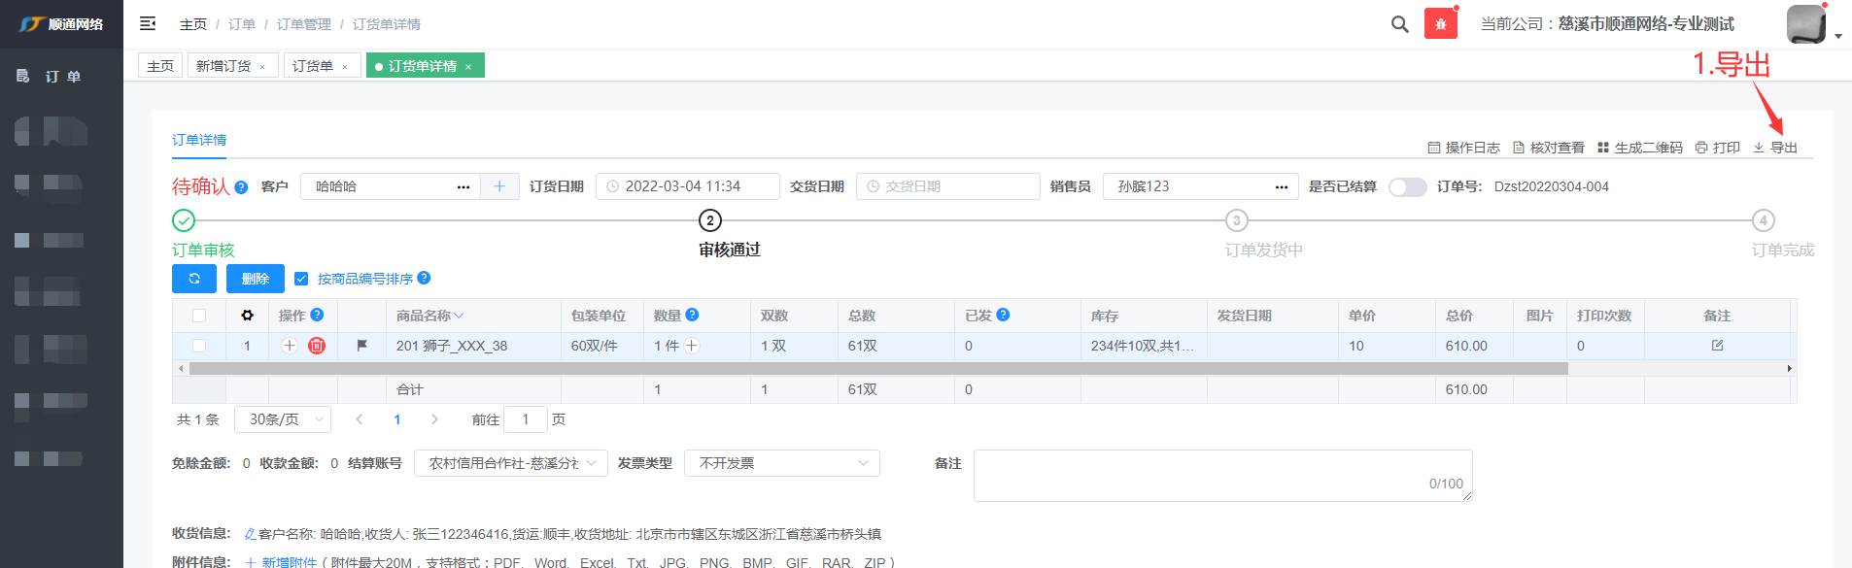Expand the 结算账号 account dropdown

coord(510,463)
